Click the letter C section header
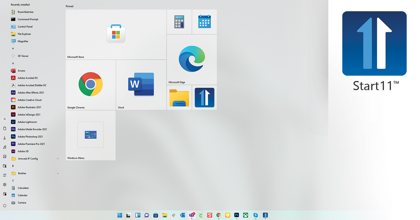Image resolution: width=420 pixels, height=220 pixels. coord(13,181)
